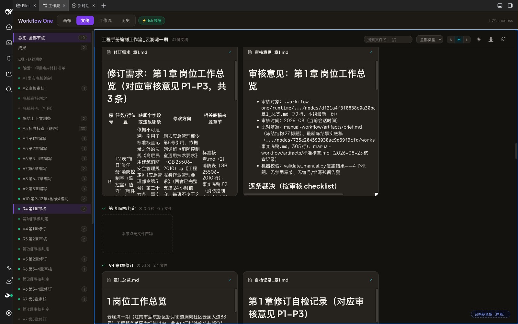Screen dimensions: 518x324
Task: Click the dsh 底座 badge
Action: [152, 20]
